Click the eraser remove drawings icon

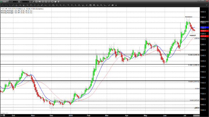109,5
